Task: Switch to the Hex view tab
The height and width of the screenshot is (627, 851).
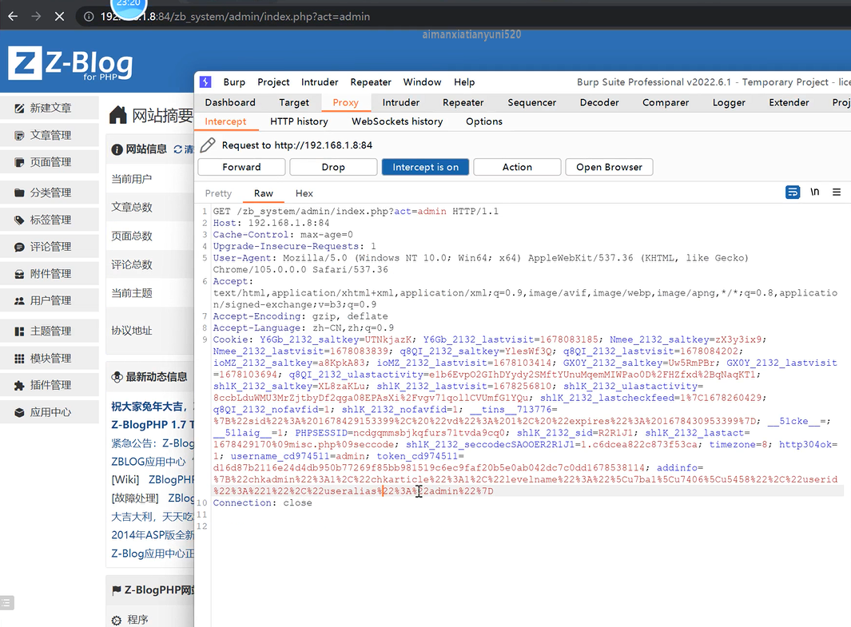Action: tap(304, 193)
